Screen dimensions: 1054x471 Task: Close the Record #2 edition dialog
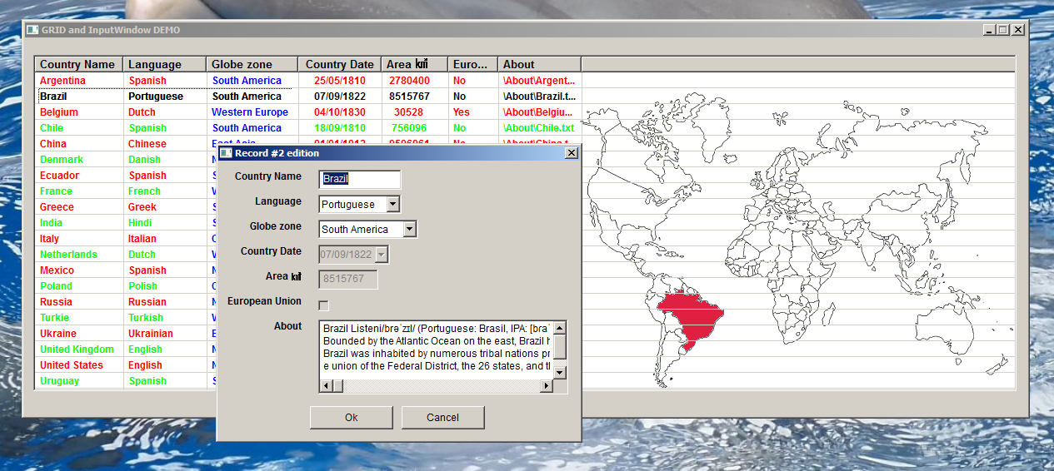[572, 153]
